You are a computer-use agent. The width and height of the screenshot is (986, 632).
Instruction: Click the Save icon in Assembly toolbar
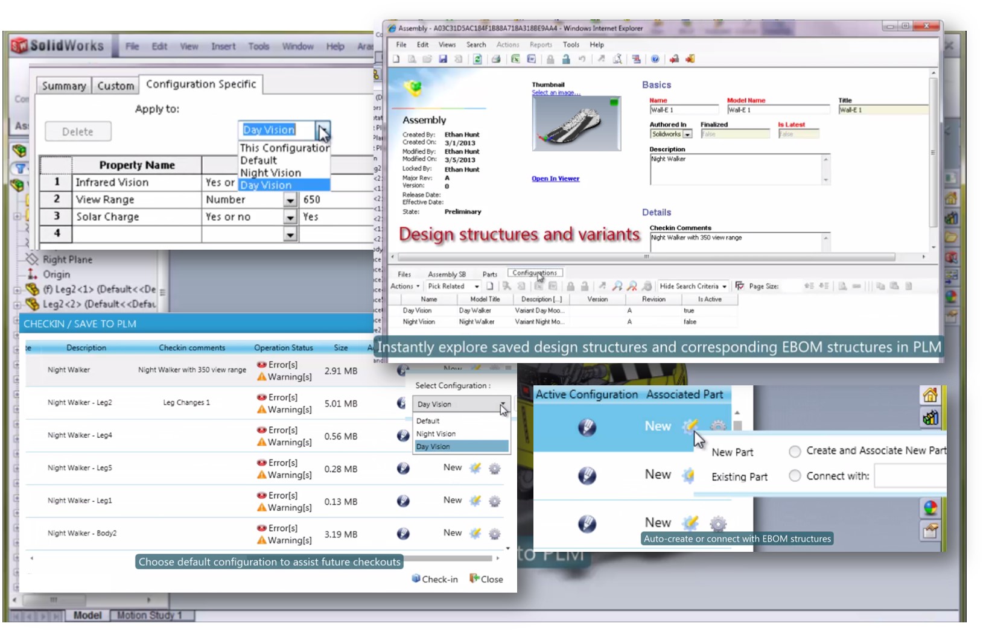pyautogui.click(x=443, y=59)
